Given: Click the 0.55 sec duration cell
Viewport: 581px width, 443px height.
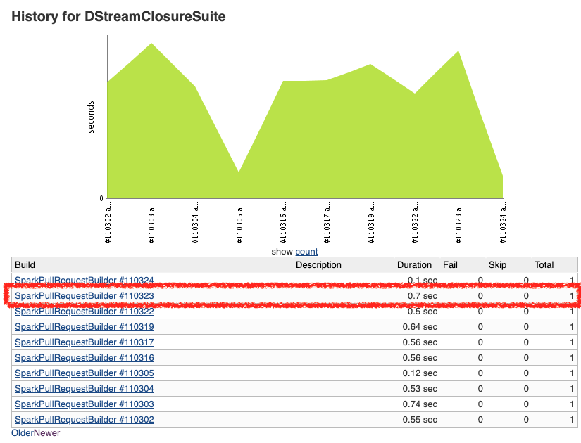Looking at the screenshot, I should click(x=420, y=420).
